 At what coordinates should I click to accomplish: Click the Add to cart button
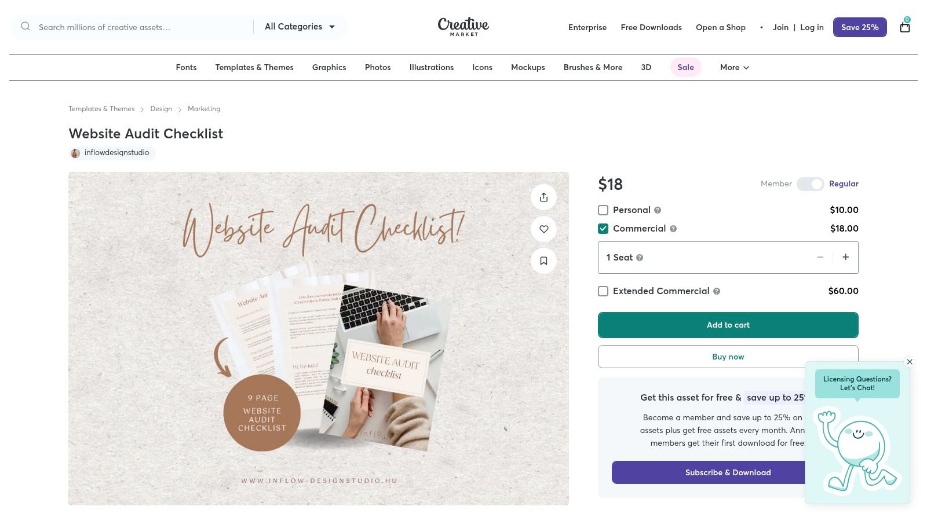point(728,325)
